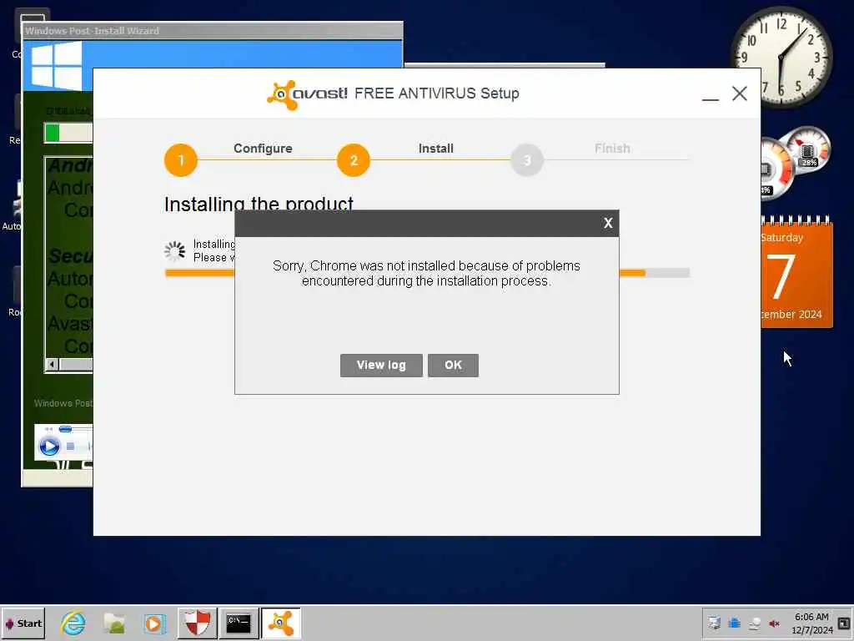Screen dimensions: 854x641
Task: Click the analog clock desktop gadget
Action: (781, 57)
